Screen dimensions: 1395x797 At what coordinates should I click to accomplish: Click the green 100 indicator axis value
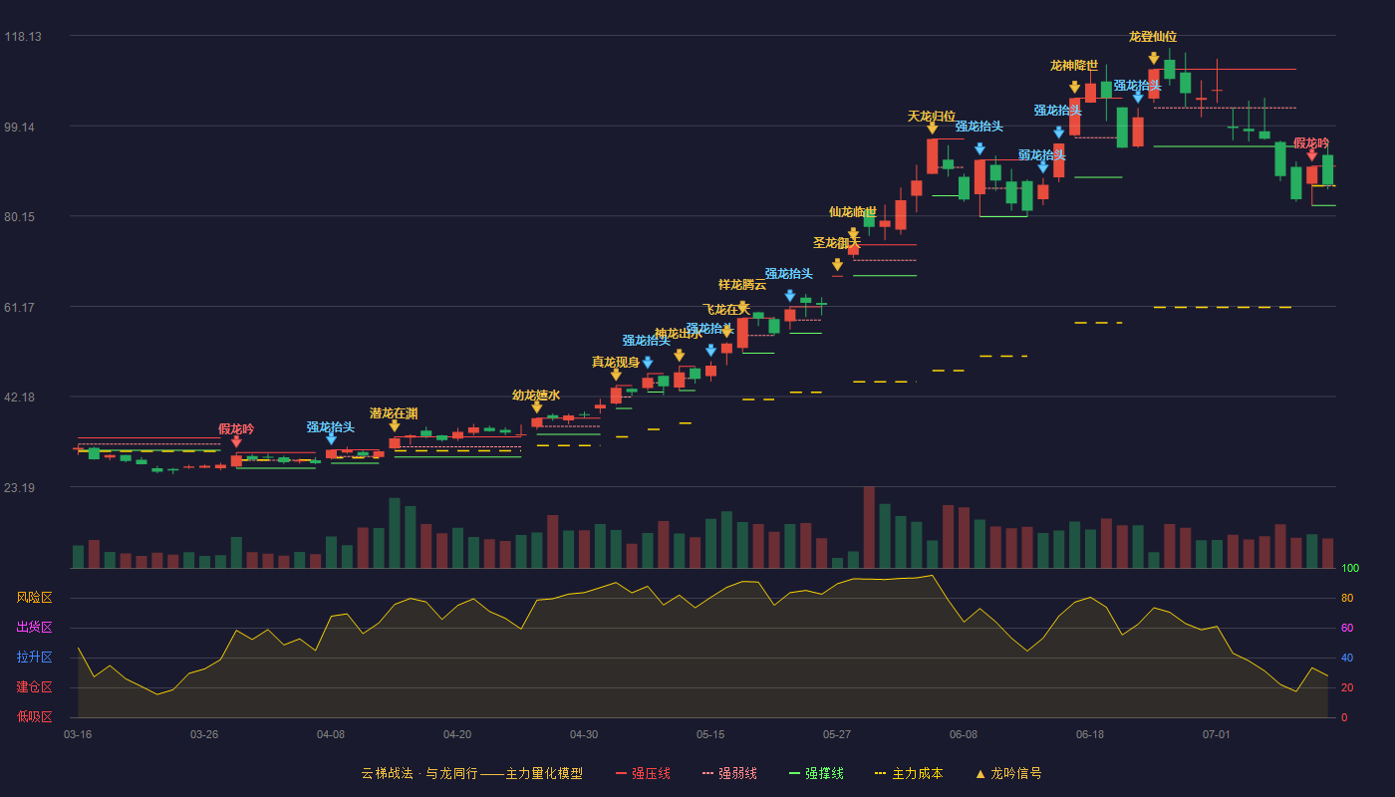(1350, 569)
